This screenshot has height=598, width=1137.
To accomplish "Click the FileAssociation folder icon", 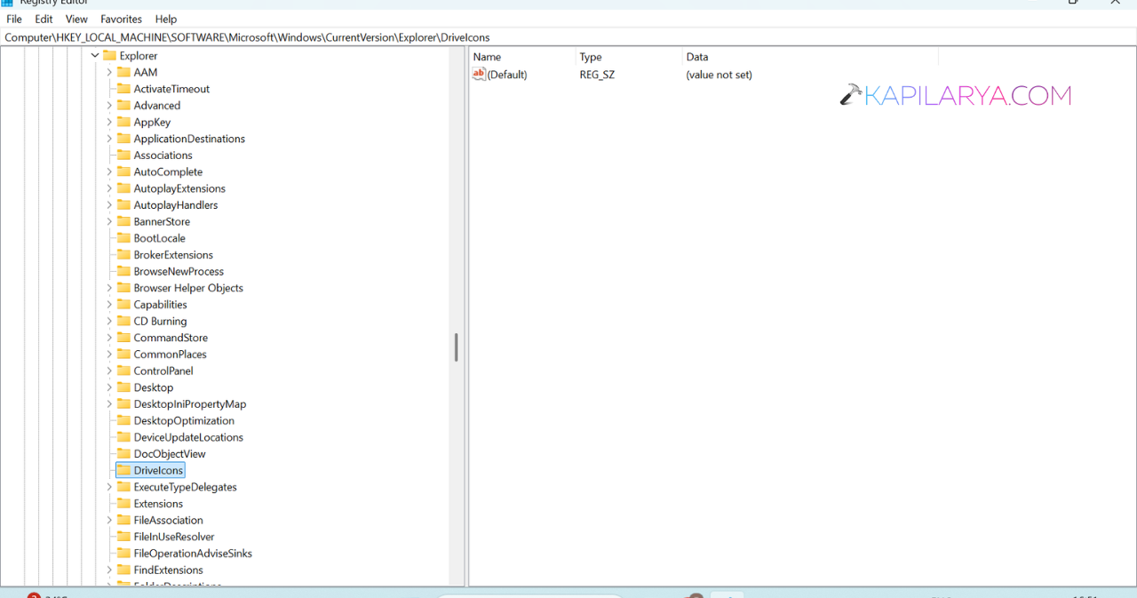I will coord(124,521).
